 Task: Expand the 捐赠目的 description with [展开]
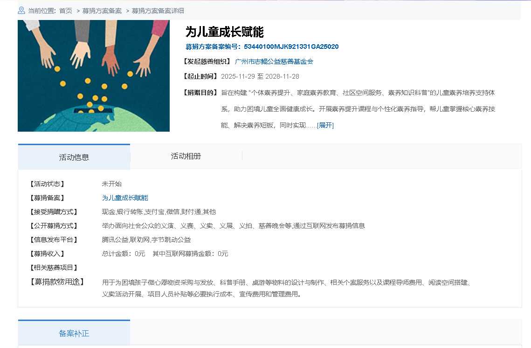(325, 125)
